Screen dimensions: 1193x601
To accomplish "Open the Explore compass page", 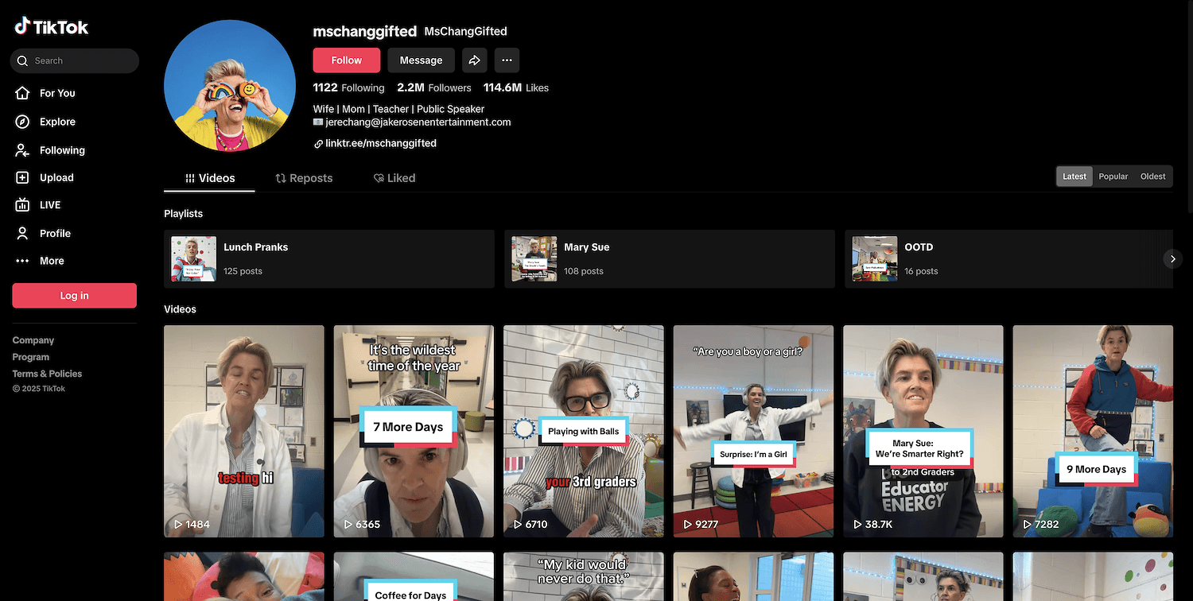I will [x=57, y=122].
